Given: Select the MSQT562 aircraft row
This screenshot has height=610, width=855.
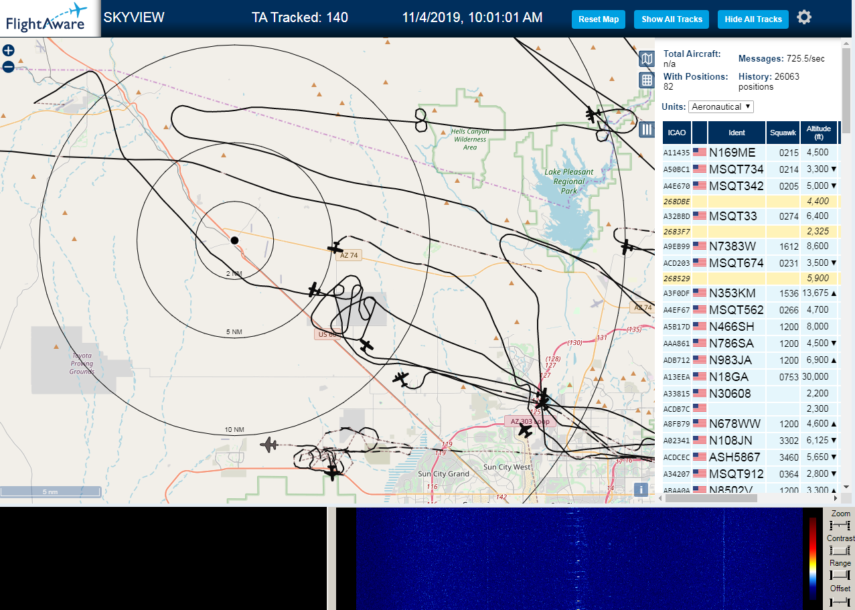Looking at the screenshot, I should [x=750, y=309].
